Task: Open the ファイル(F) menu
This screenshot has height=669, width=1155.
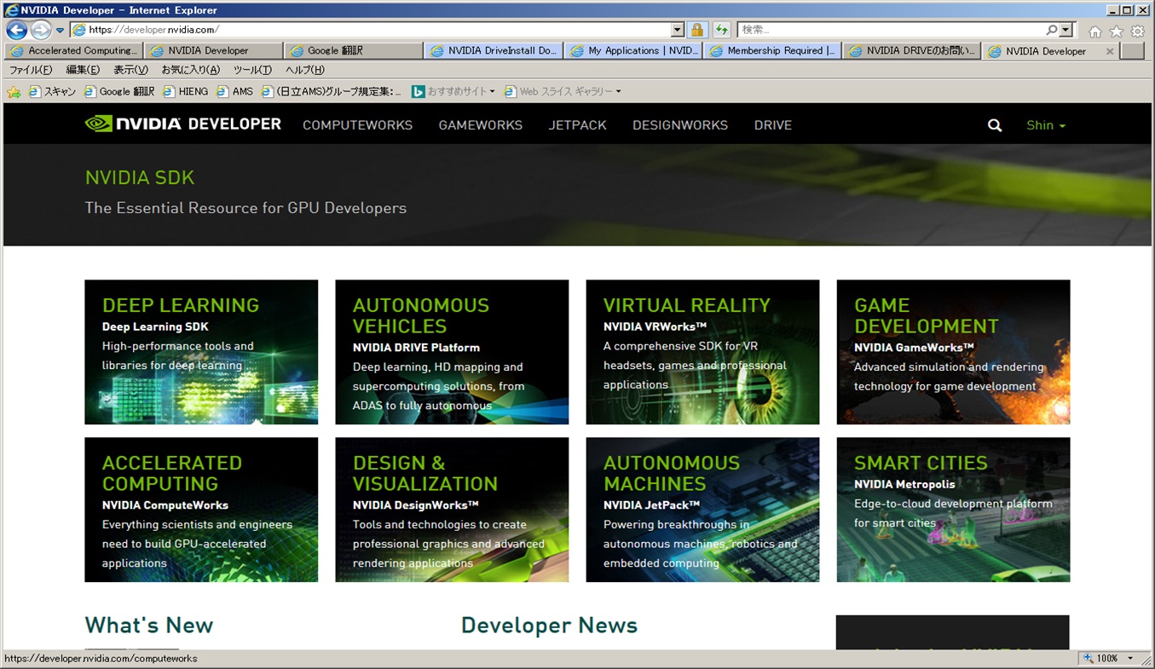Action: coord(31,70)
